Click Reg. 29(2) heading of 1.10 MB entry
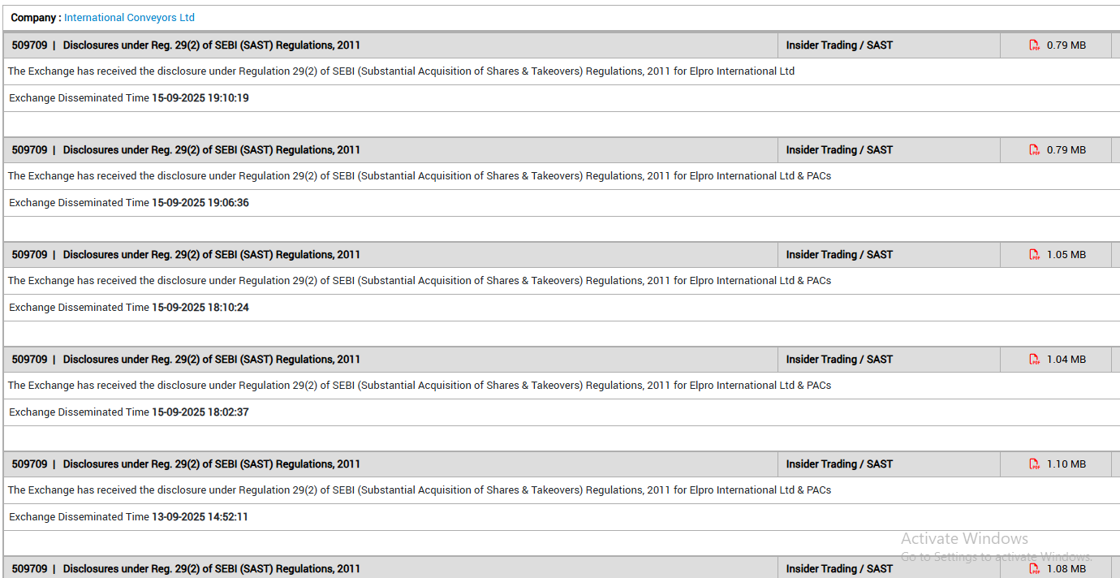This screenshot has width=1120, height=578. (x=212, y=464)
